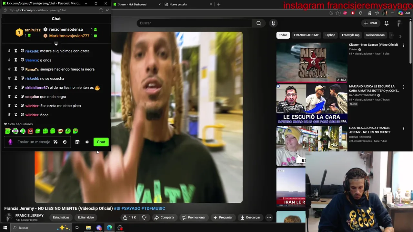
Task: Open Estadísticas for the video
Action: coord(61,217)
